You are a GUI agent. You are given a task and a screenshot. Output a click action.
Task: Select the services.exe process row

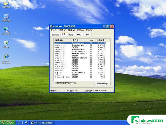pyautogui.click(x=80, y=64)
